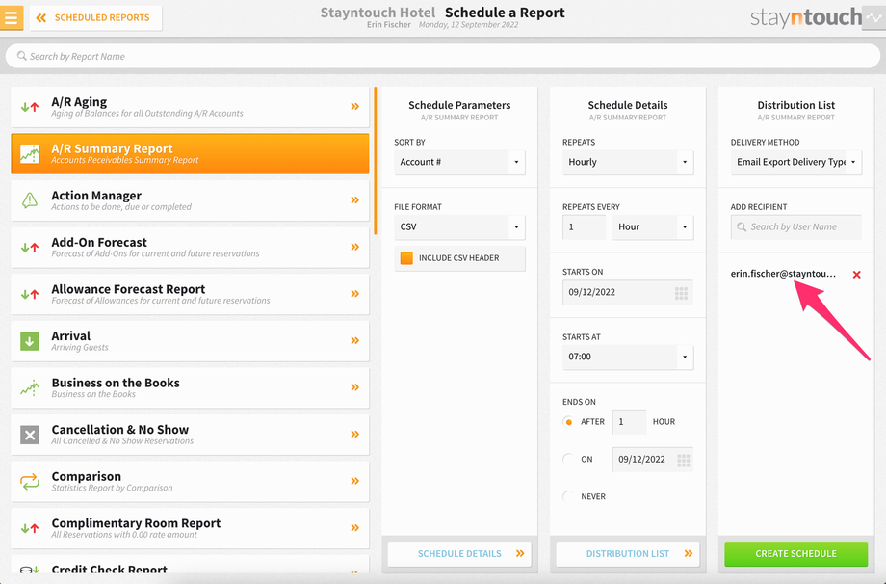This screenshot has width=886, height=584.
Task: Click the Add-On Forecast arrows icon
Action: [30, 247]
